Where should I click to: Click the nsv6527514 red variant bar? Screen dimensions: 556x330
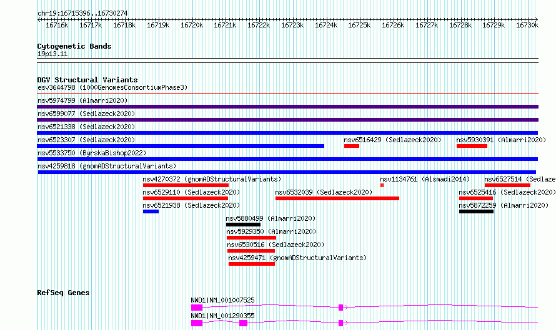[507, 185]
